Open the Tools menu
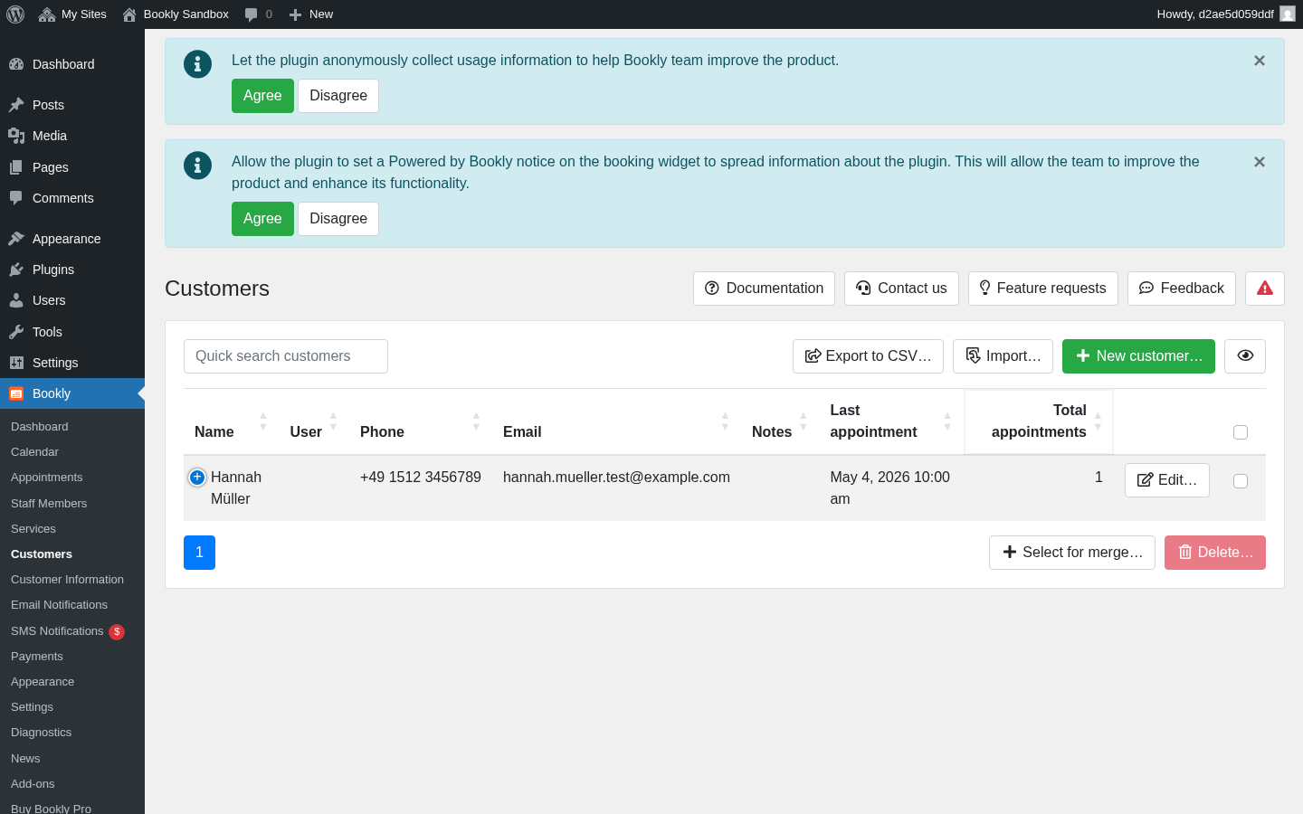This screenshot has width=1303, height=814. (x=72, y=332)
